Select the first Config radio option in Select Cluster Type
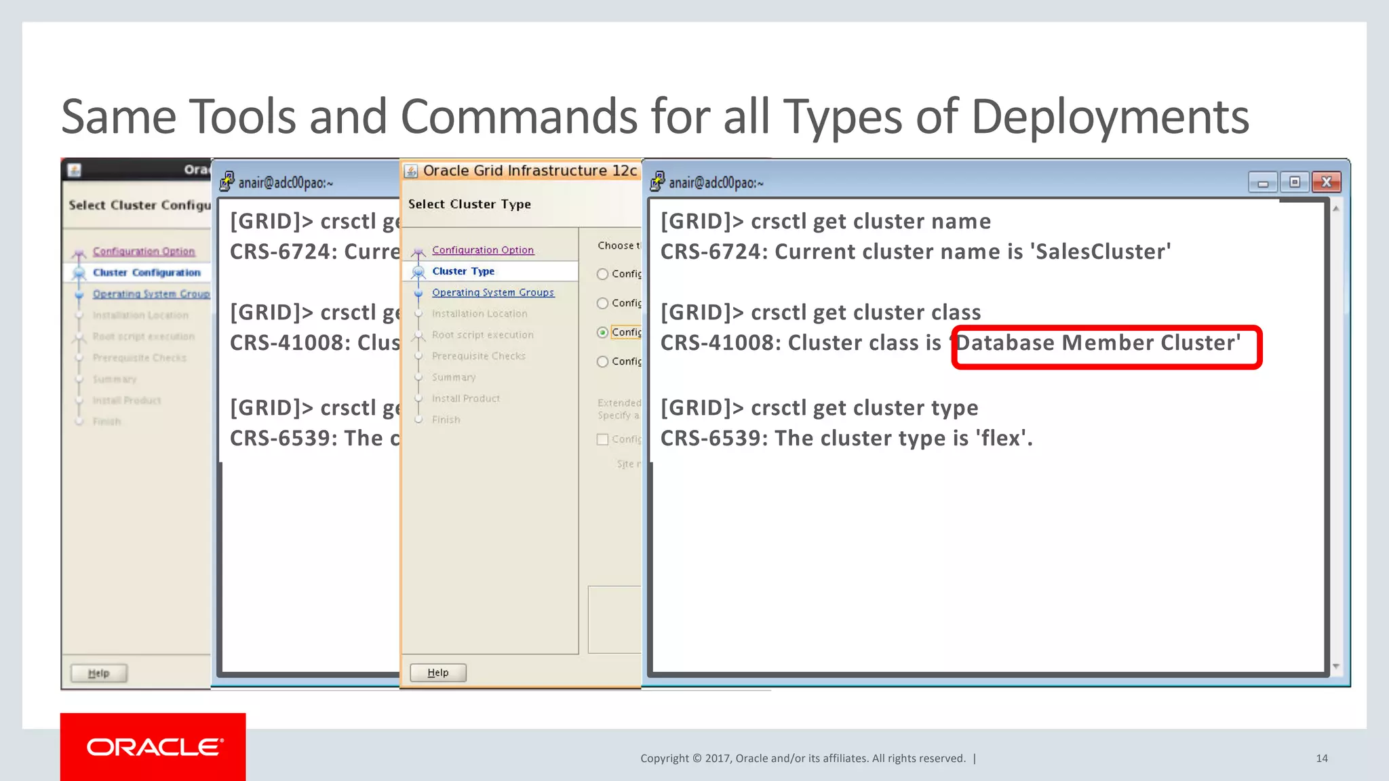Image resolution: width=1389 pixels, height=781 pixels. pos(602,274)
